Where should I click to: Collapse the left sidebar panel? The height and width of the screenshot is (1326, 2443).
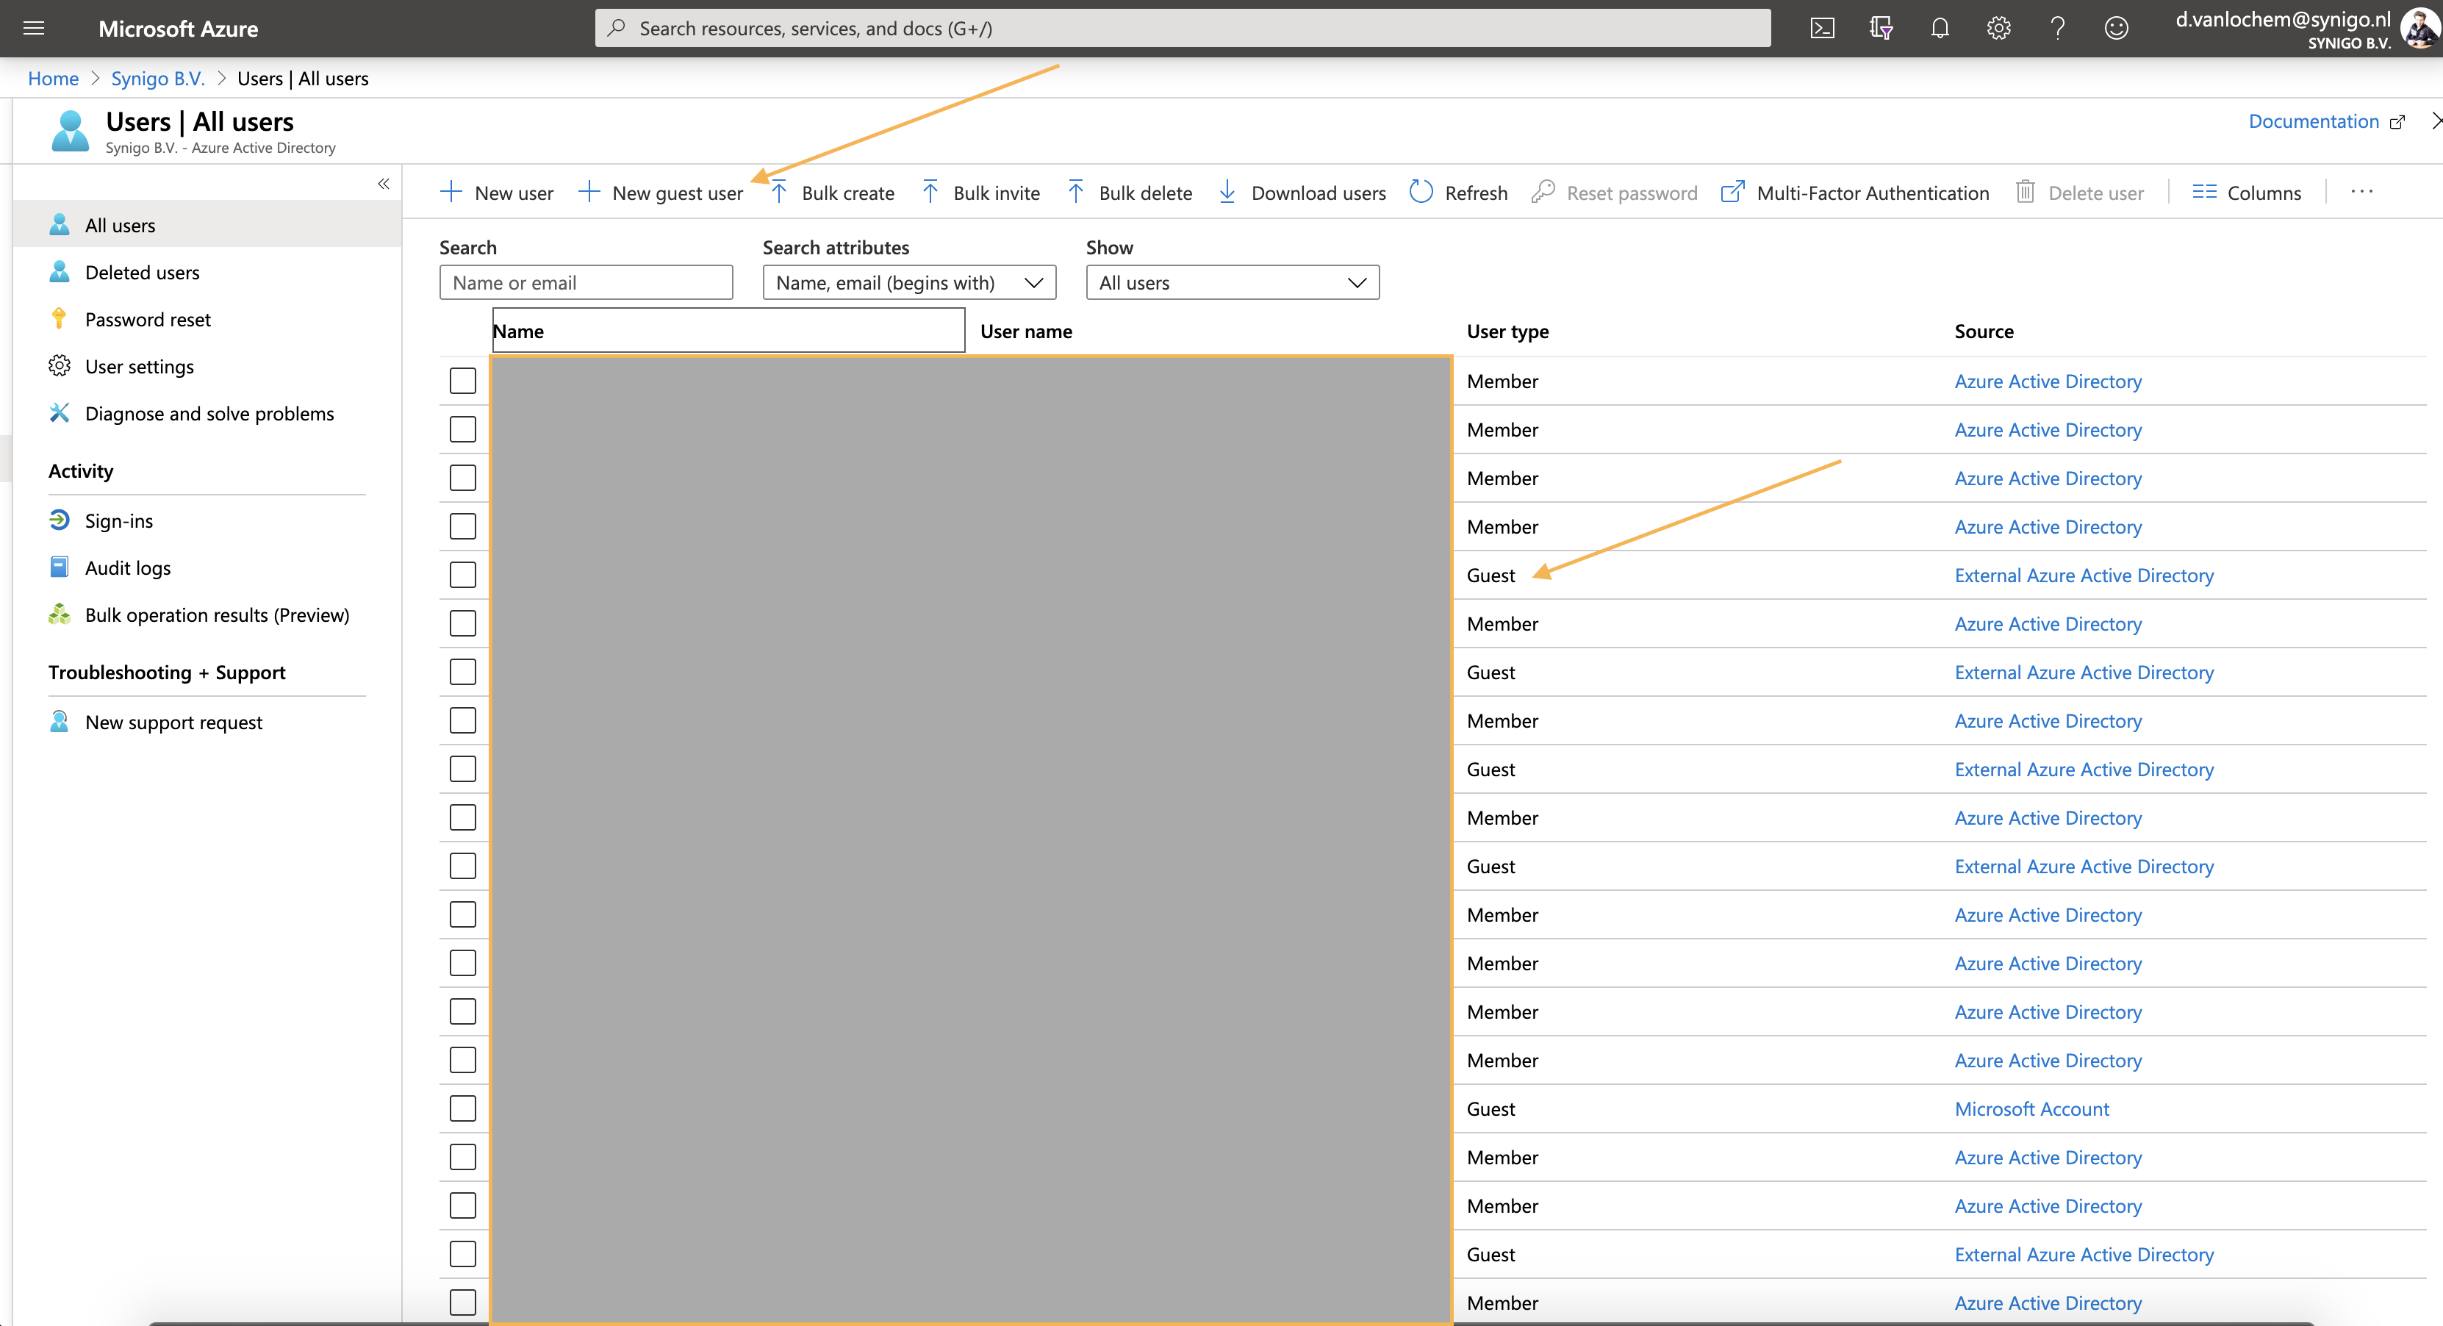coord(383,184)
